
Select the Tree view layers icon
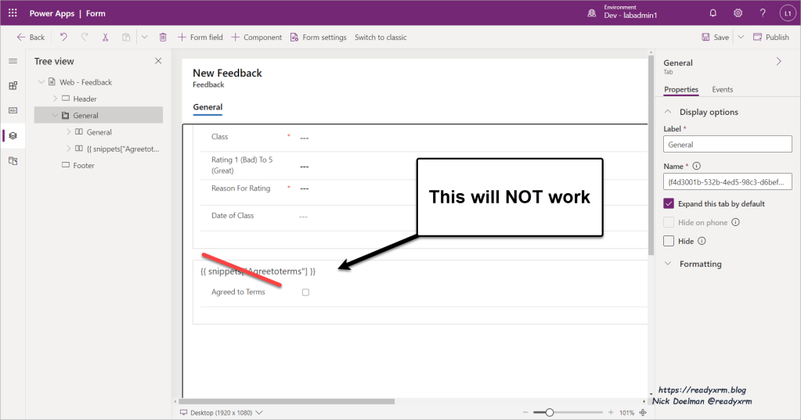tap(13, 135)
